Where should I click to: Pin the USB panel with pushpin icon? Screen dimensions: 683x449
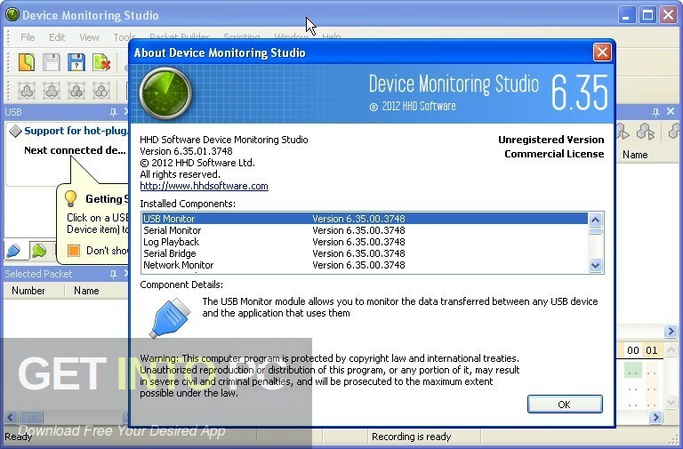[x=113, y=112]
